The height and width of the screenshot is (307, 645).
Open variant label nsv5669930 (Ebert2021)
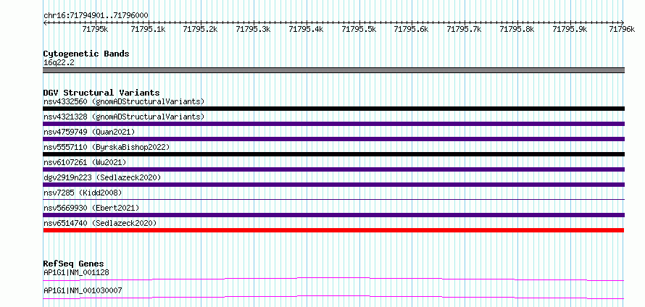[x=91, y=208]
